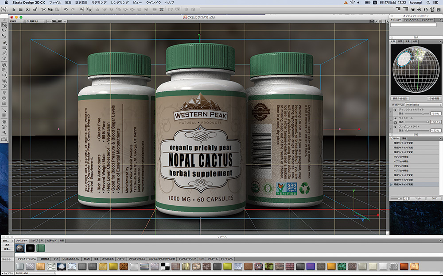Click the Wi-Fi status icon
The height and width of the screenshot is (276, 443).
[x=352, y=3]
